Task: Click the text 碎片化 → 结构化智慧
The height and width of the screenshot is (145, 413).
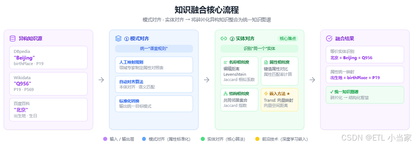Action: click(x=349, y=97)
